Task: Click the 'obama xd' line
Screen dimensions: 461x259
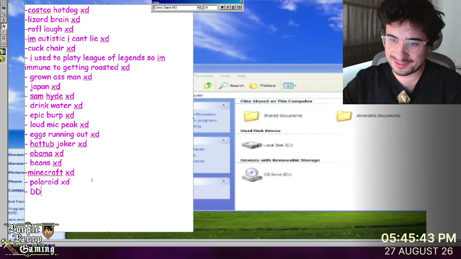Action: 44,154
